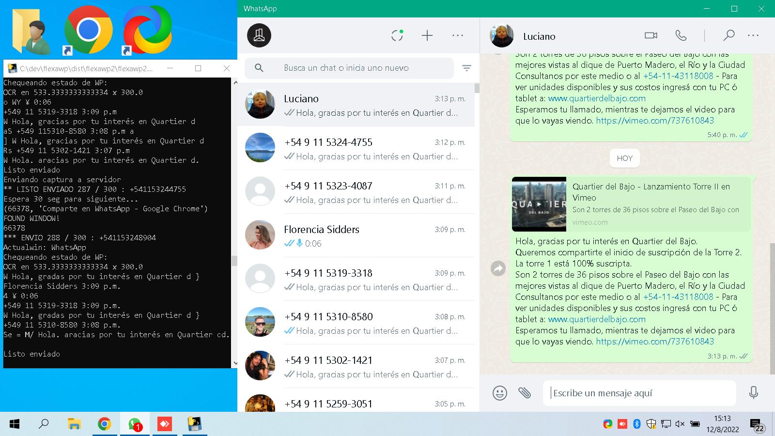Open chat with +54 9 11 5310-8580
The width and height of the screenshot is (775, 436).
pos(356,323)
